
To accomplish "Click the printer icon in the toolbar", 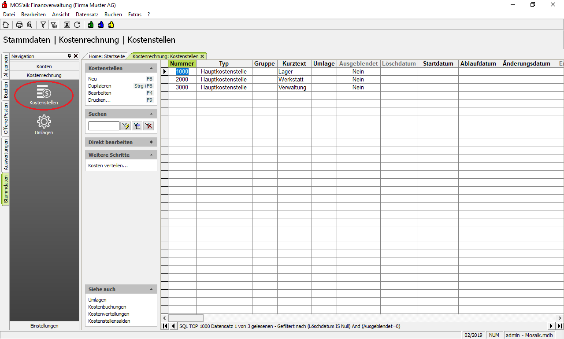I will pos(19,25).
